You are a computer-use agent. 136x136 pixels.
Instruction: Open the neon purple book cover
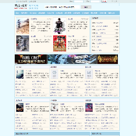tap(89, 108)
